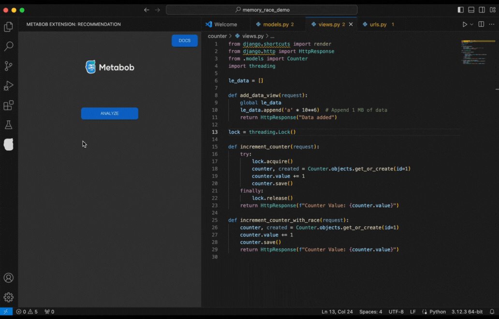Screen dimensions: 499x319
Task: Open the errors and warnings status indicator
Action: [27, 312]
